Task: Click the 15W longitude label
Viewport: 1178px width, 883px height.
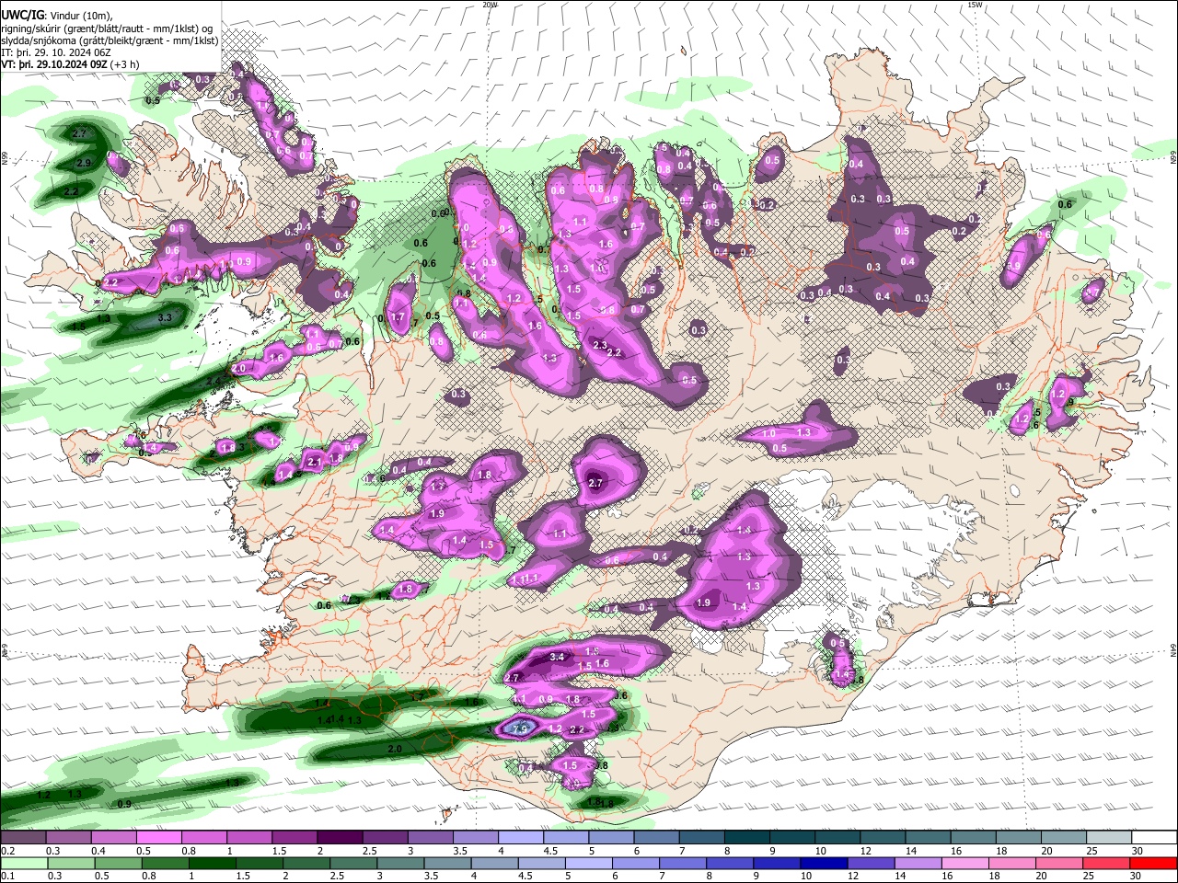Action: tap(975, 5)
